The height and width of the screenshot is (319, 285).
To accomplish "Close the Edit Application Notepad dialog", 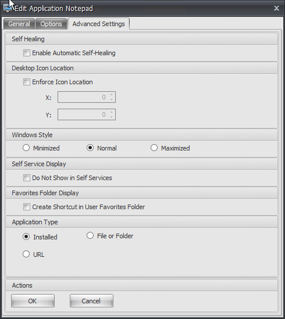I will click(276, 8).
